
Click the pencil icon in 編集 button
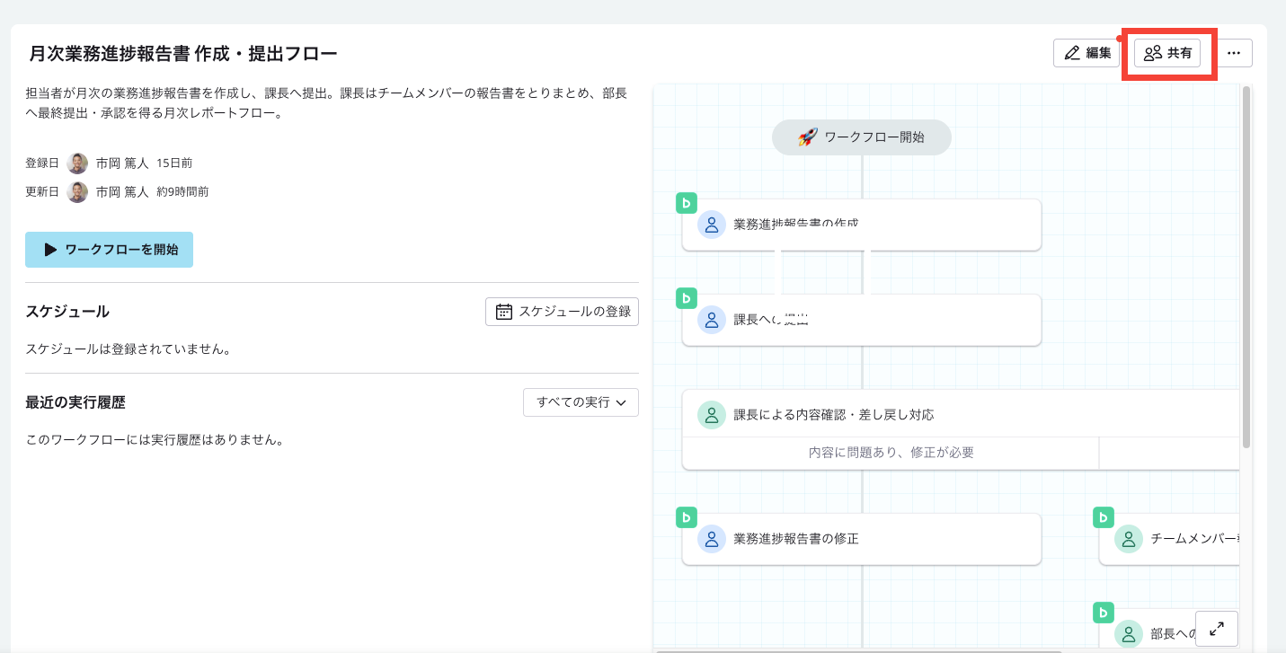[1071, 53]
